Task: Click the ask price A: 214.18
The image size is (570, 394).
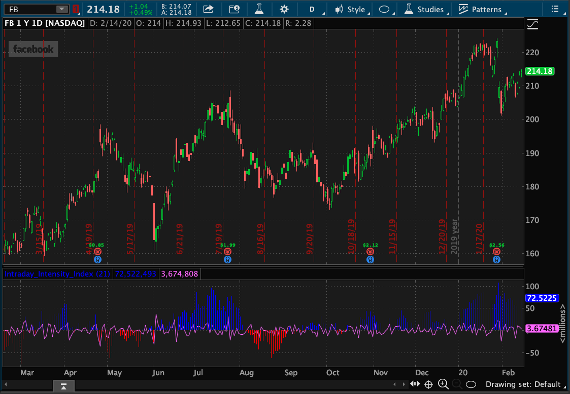Action: point(176,13)
